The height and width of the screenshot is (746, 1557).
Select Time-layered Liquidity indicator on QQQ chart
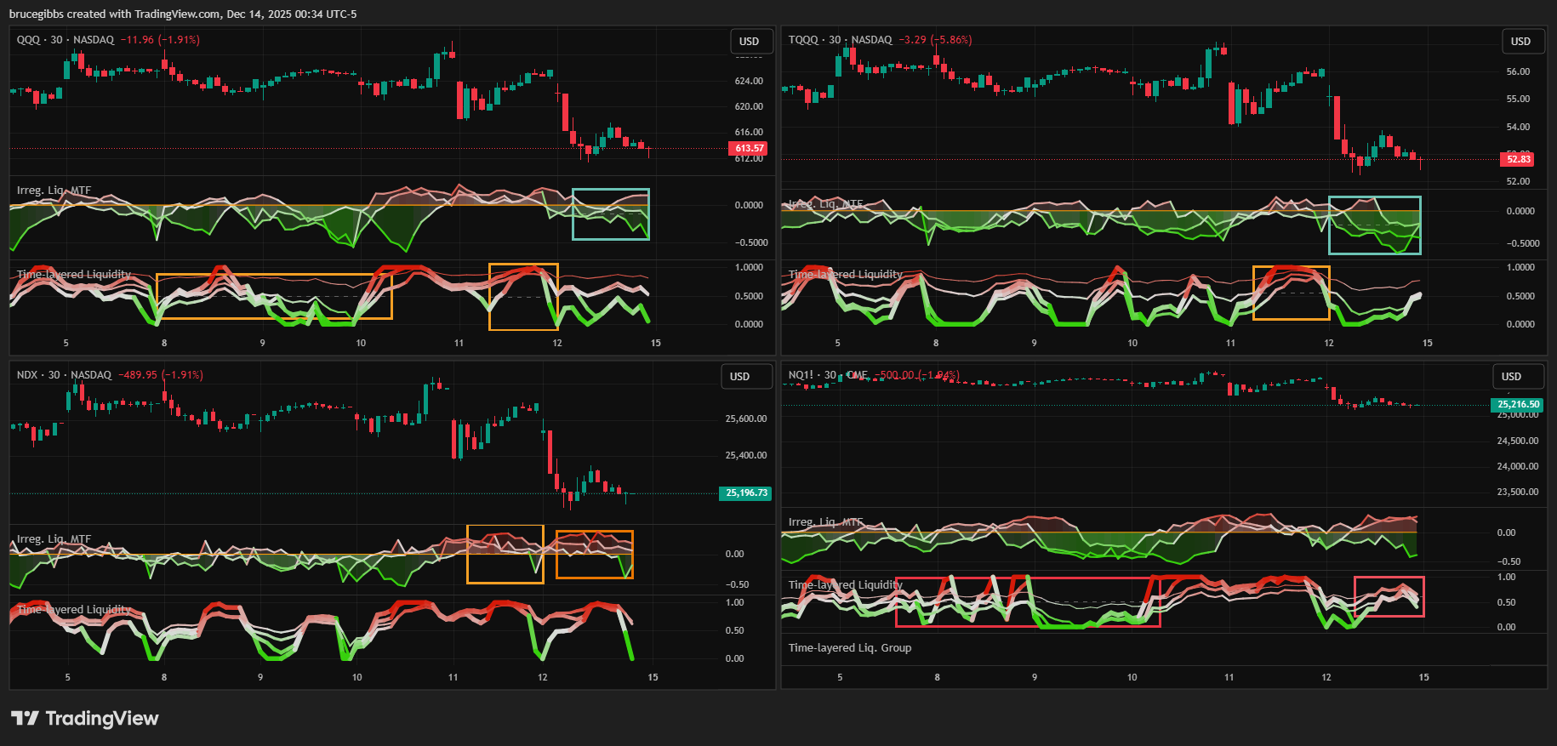point(74,275)
